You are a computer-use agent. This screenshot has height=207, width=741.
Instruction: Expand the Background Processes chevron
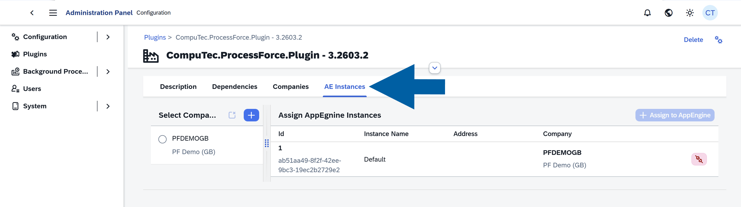[108, 72]
